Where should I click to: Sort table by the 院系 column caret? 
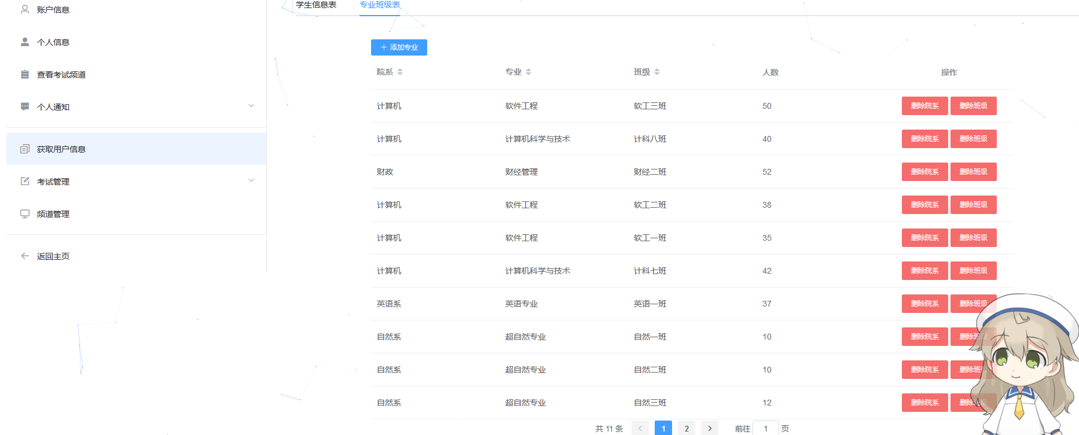pyautogui.click(x=400, y=72)
